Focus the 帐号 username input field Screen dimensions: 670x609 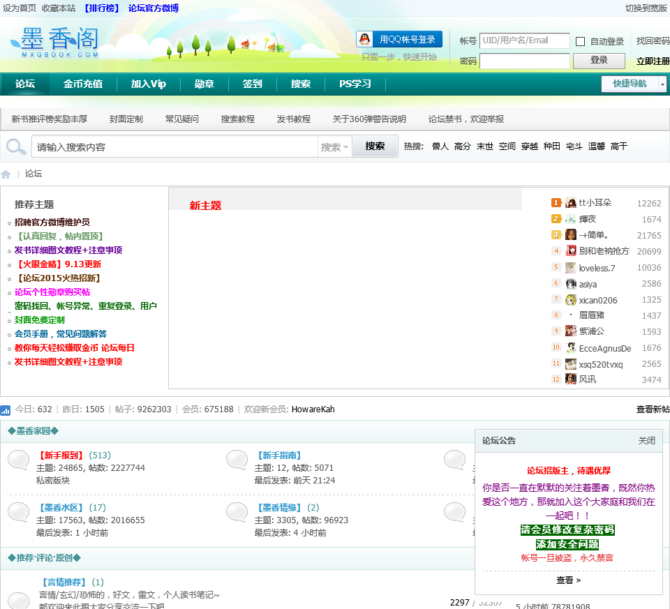point(524,40)
